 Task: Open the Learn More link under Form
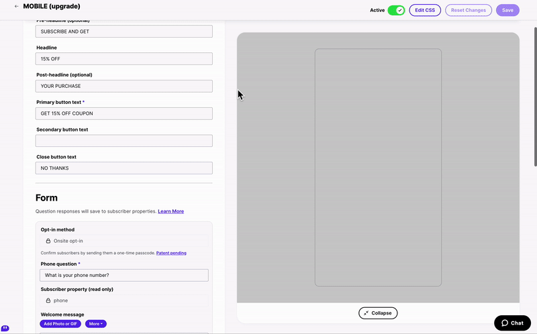coord(171,211)
